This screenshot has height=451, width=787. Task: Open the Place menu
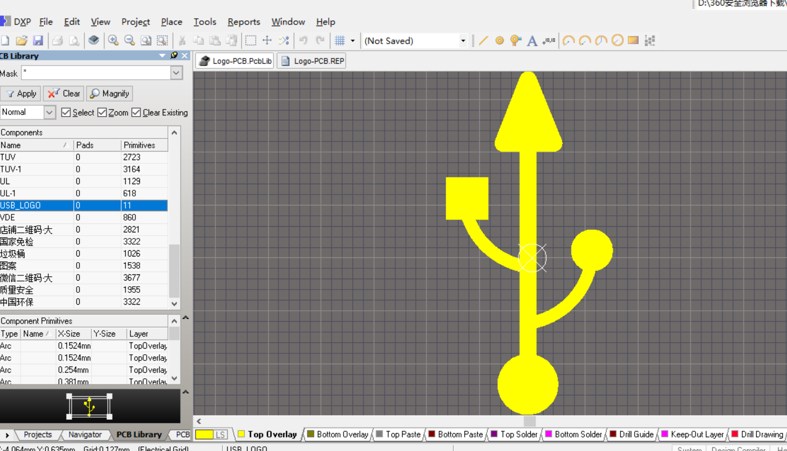click(171, 22)
